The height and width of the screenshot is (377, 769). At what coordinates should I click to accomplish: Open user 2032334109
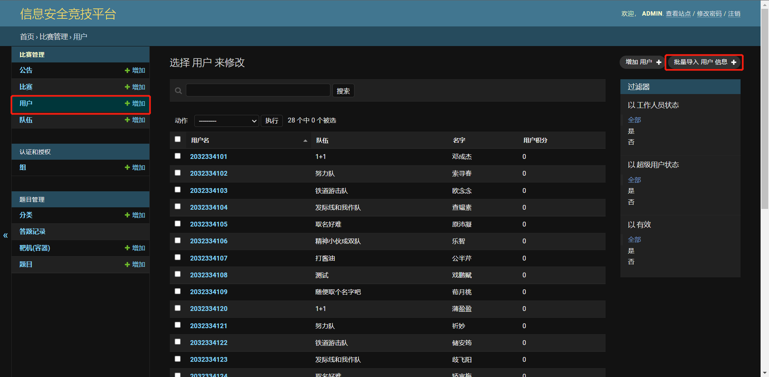point(209,292)
